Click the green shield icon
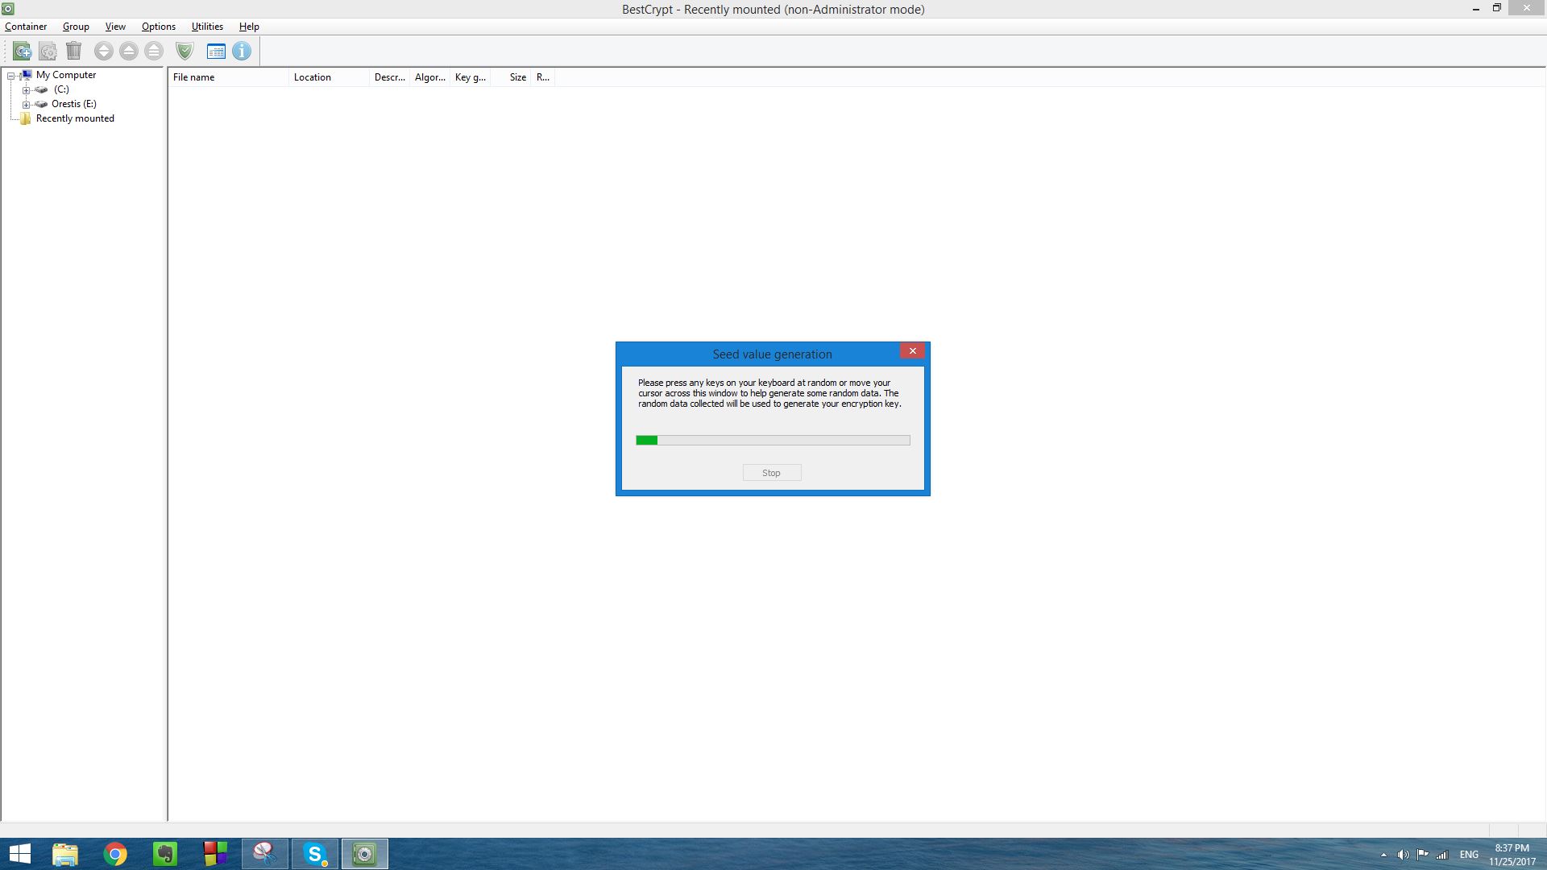 point(185,52)
